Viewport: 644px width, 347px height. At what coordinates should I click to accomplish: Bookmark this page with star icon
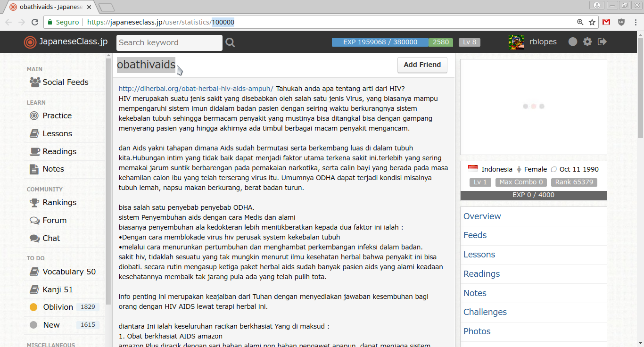coord(592,22)
